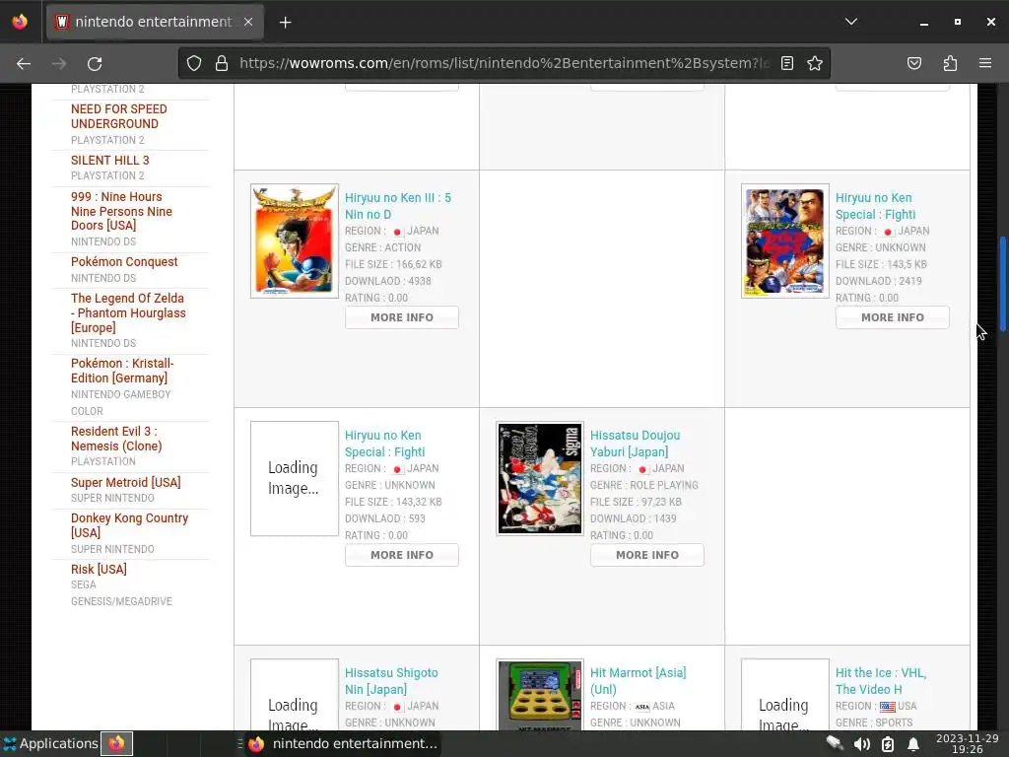Open Donkey Kong Country USA link
1009x757 pixels.
[x=129, y=525]
